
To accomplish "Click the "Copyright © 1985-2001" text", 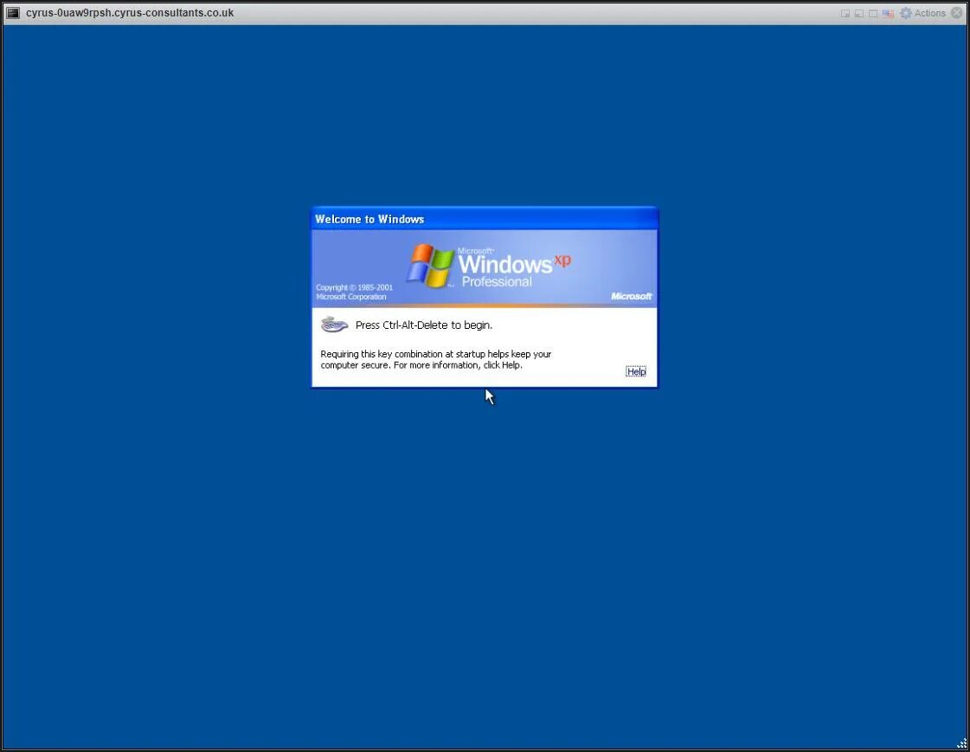I will [354, 287].
